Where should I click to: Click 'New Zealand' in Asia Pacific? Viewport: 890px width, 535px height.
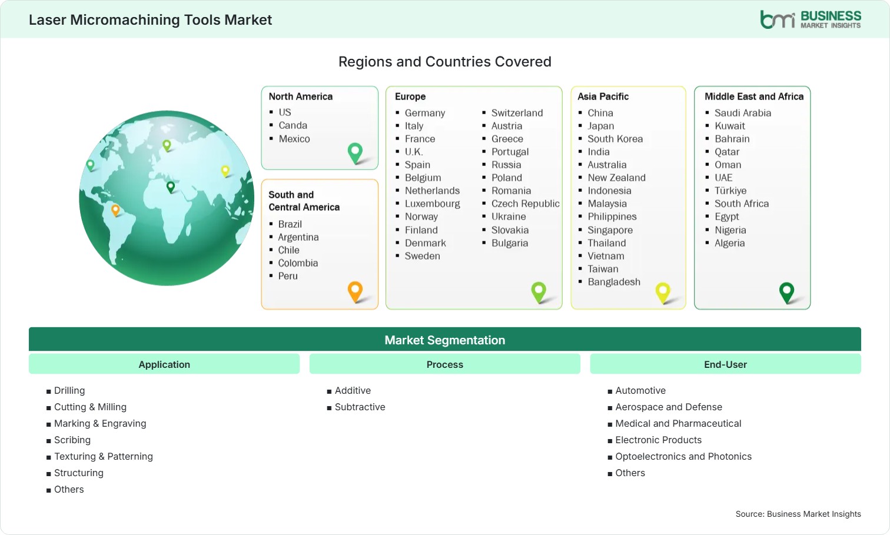(616, 178)
